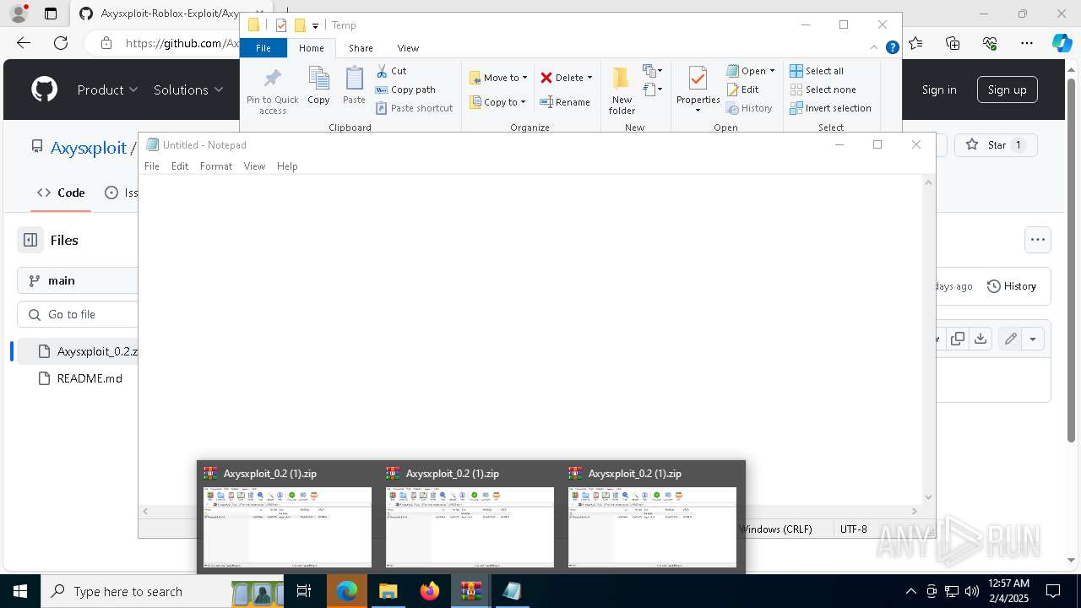Open the Axysxploit owner link

tap(88, 148)
